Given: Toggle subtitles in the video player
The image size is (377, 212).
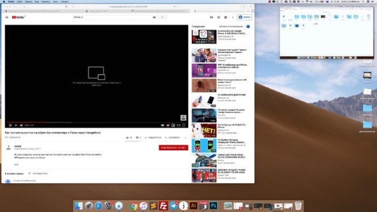Looking at the screenshot, I should (163, 125).
